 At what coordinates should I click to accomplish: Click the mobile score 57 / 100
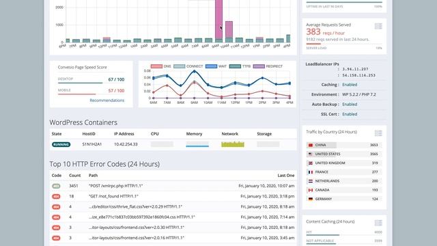coord(116,91)
